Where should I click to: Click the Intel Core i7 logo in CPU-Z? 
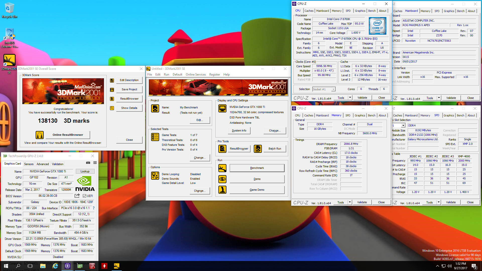pyautogui.click(x=378, y=26)
